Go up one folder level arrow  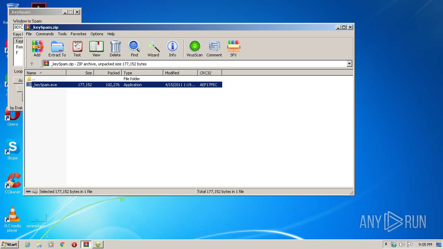pyautogui.click(x=32, y=64)
